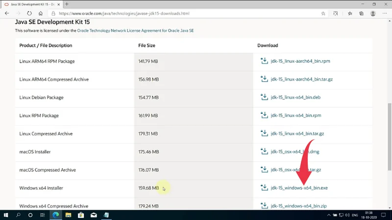This screenshot has height=220, width=392.
Task: Show hidden system tray icons
Action: tap(329, 215)
